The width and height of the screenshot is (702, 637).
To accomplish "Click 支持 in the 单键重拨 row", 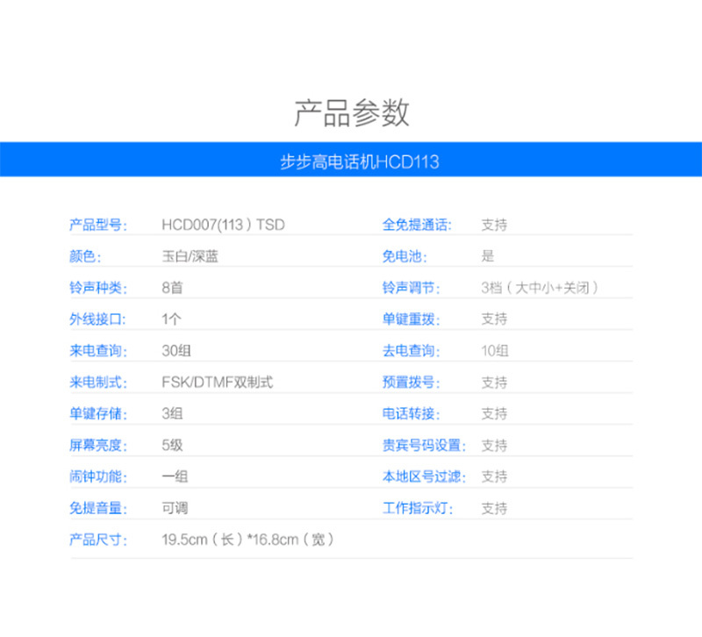I will pos(494,319).
